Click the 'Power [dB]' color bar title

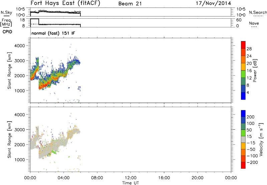point(255,70)
